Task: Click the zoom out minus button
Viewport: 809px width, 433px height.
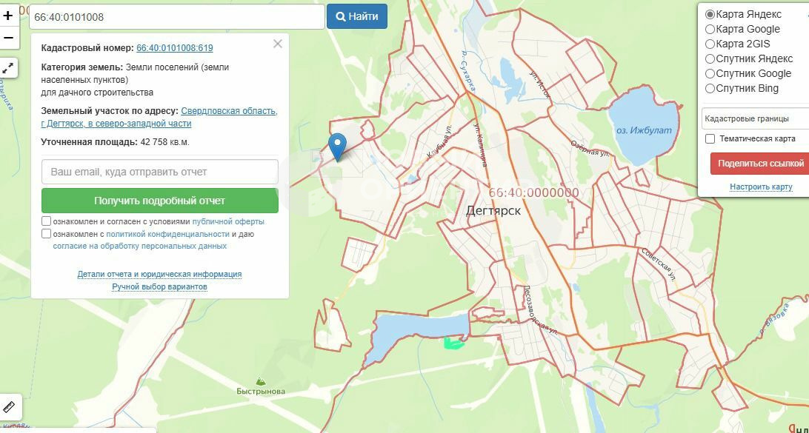Action: (x=8, y=38)
